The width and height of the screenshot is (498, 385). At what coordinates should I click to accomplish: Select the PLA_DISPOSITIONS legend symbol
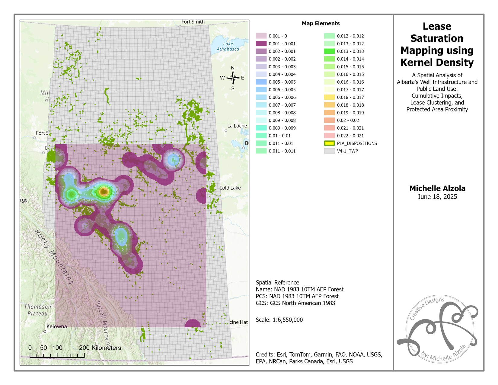[x=329, y=143]
